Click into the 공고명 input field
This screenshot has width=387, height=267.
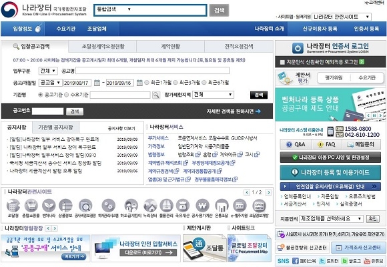coord(152,71)
